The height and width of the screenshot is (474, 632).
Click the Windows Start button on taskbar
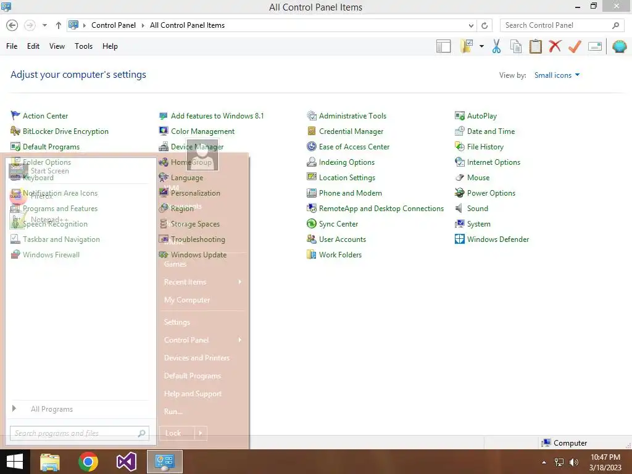point(15,462)
